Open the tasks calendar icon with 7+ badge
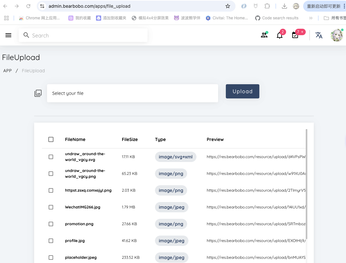Viewport: 346px width, 263px height. 295,35
